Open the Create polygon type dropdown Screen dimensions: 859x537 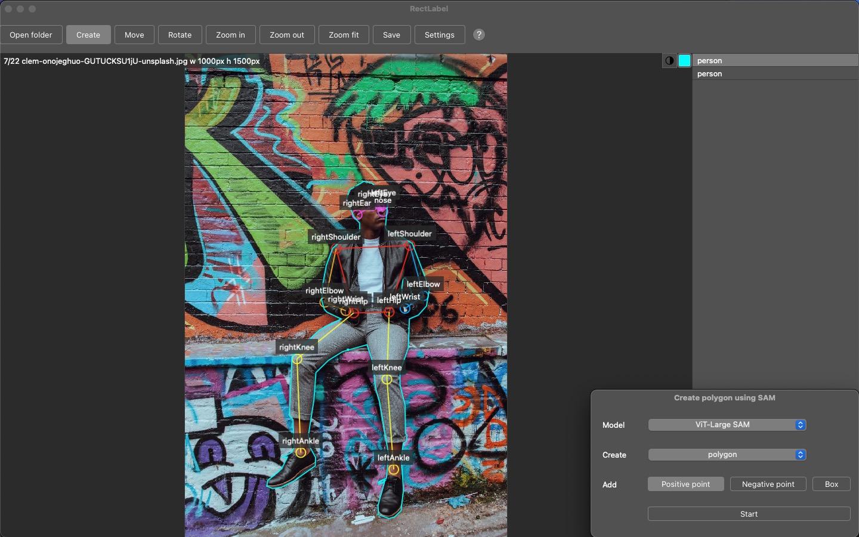point(727,455)
